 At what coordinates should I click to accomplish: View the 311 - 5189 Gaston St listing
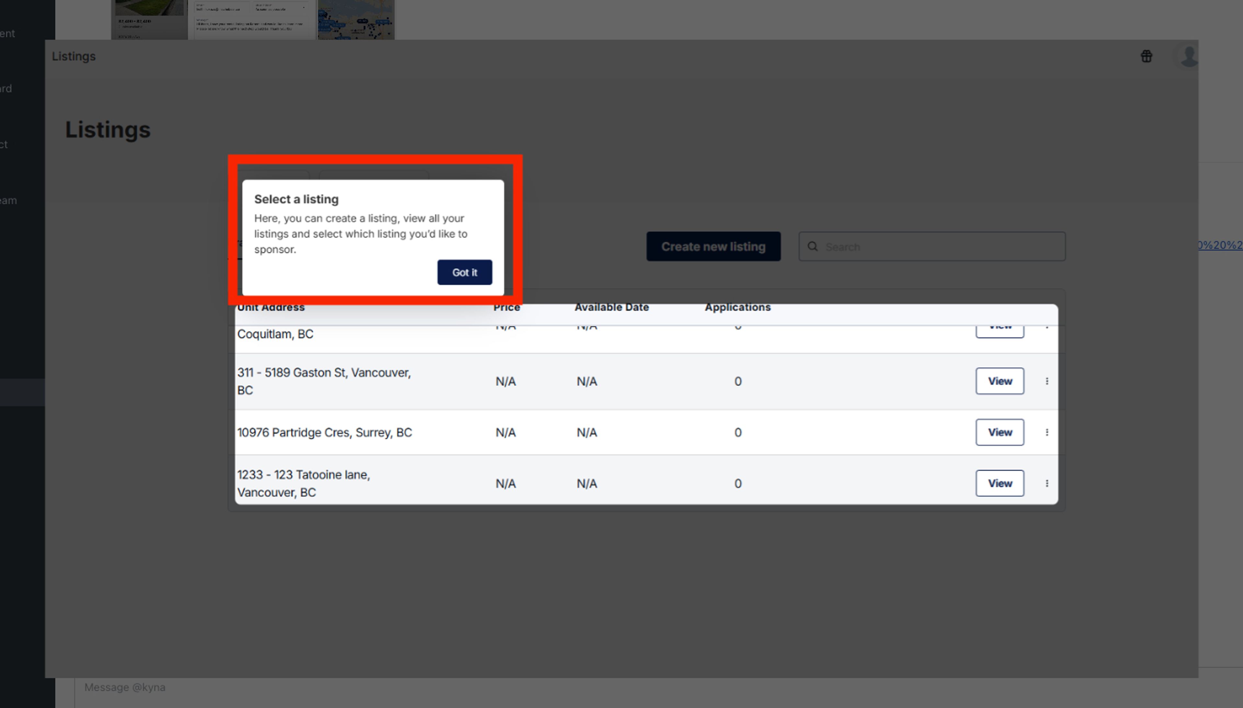tap(1000, 381)
